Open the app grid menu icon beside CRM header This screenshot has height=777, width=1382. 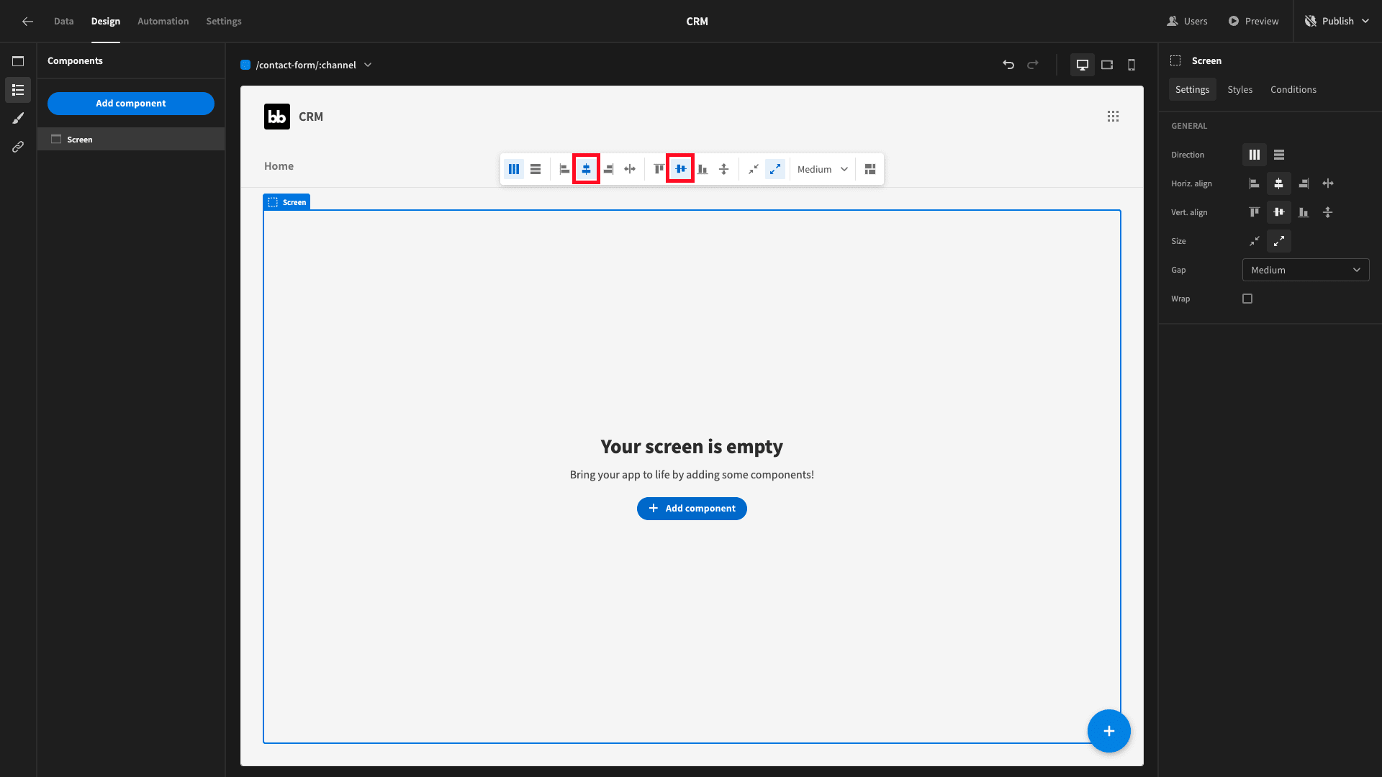pyautogui.click(x=1114, y=117)
